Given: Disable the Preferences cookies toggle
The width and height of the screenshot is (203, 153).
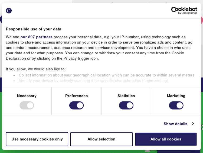Looking at the screenshot, I should 76,105.
